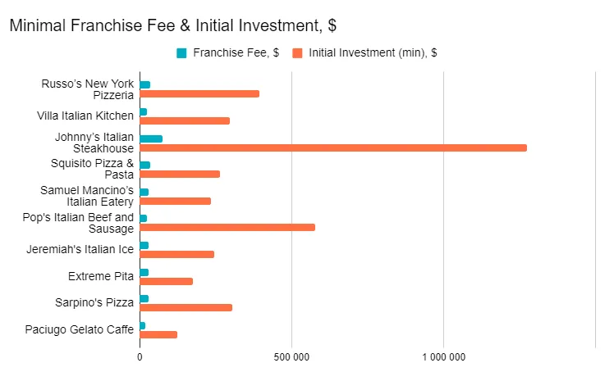Select Russo's New York Pizzeria teal bar
The image size is (614, 381).
145,85
